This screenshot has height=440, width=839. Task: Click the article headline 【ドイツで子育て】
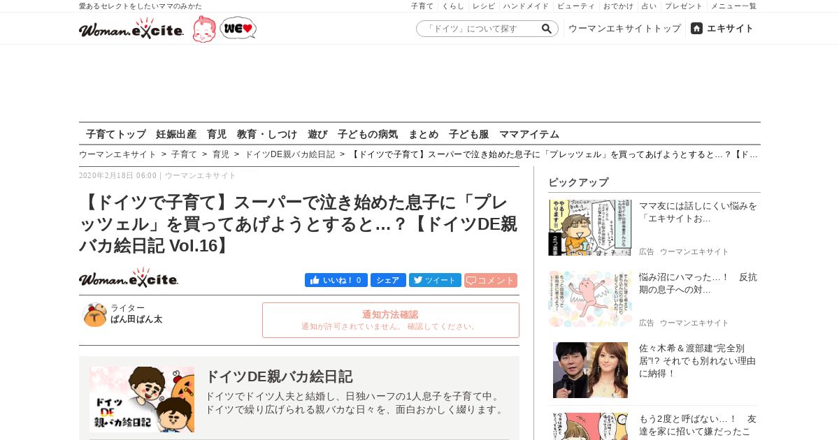(299, 224)
